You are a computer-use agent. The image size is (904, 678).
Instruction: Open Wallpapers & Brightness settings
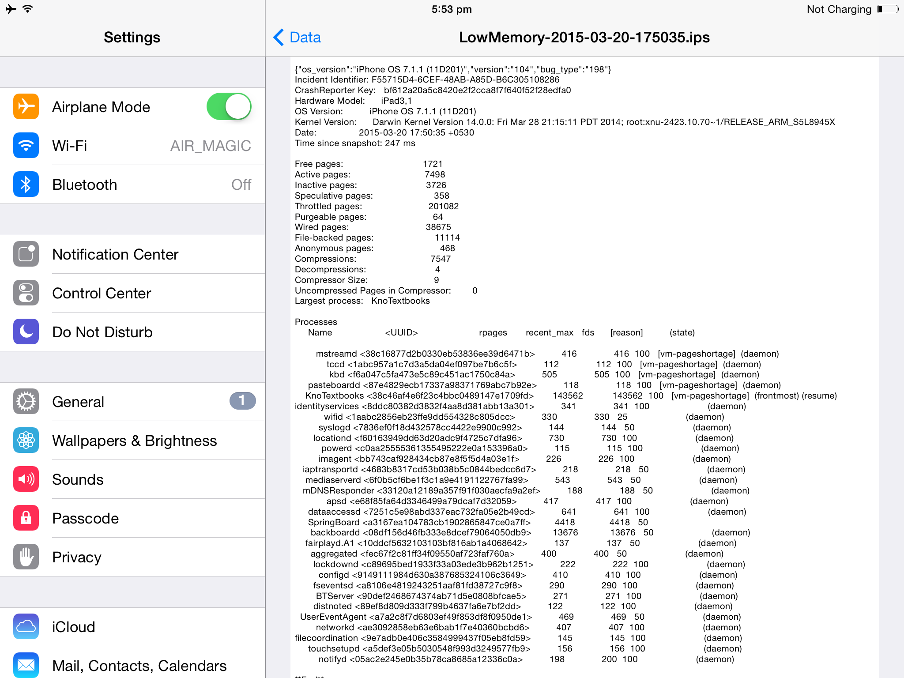point(132,441)
